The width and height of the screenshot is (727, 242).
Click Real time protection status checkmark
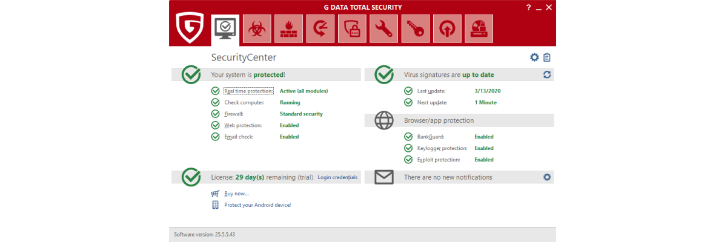point(215,91)
